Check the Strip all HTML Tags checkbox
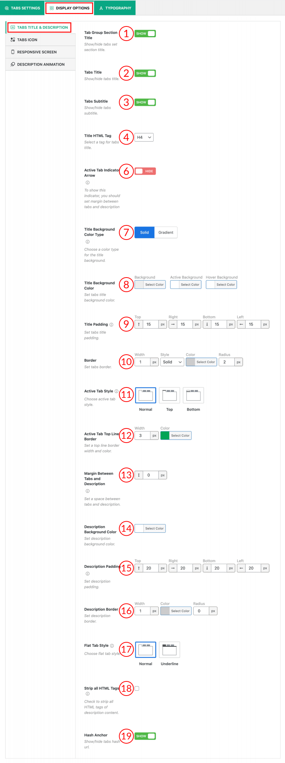The width and height of the screenshot is (285, 763). tap(137, 688)
